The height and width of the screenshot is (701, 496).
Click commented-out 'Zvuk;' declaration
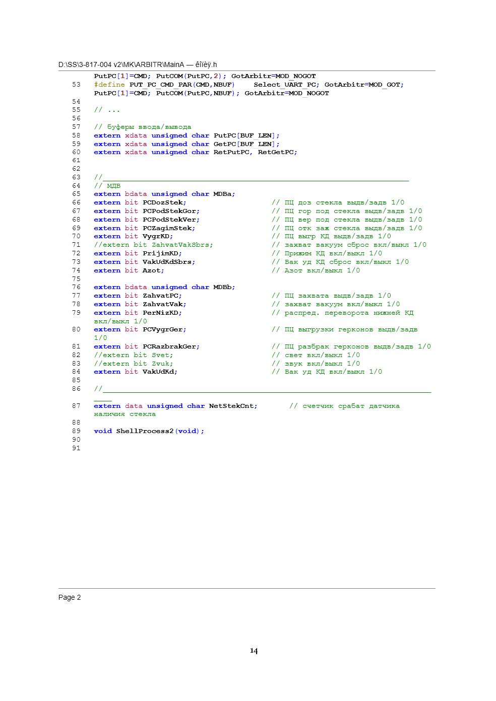click(133, 364)
